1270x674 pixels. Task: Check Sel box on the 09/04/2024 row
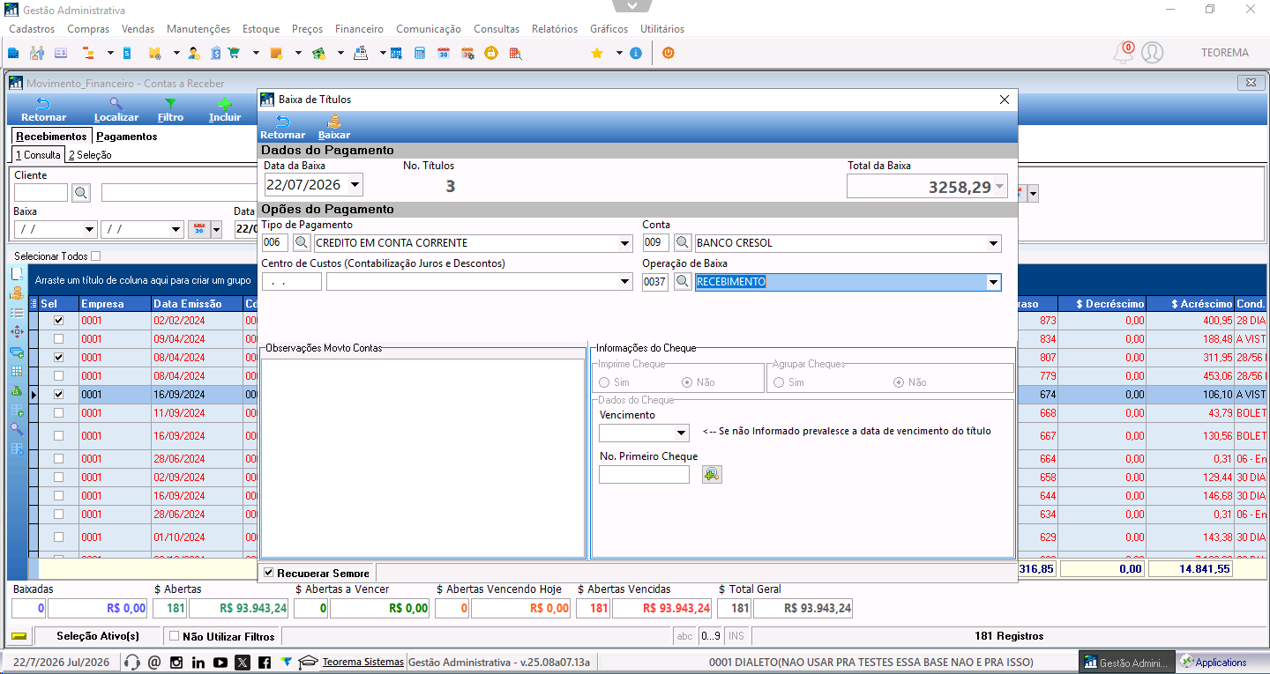[x=58, y=339]
